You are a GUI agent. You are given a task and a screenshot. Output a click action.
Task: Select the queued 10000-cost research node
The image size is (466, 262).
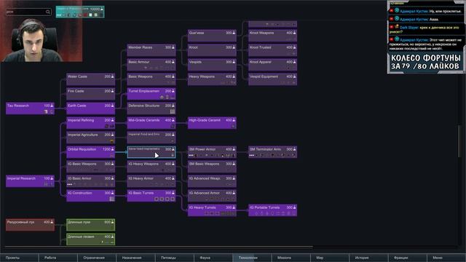(80, 12)
